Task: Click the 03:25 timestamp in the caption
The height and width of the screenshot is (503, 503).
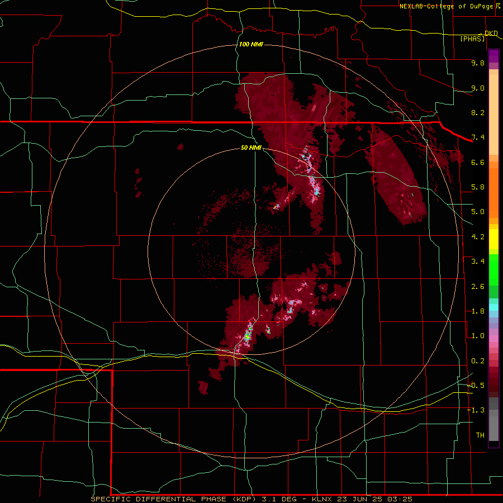Action: tap(400, 499)
